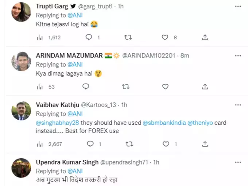Share Arindam Mazumdar's tweet
The height and width of the screenshot is (186, 248).
pyautogui.click(x=205, y=87)
